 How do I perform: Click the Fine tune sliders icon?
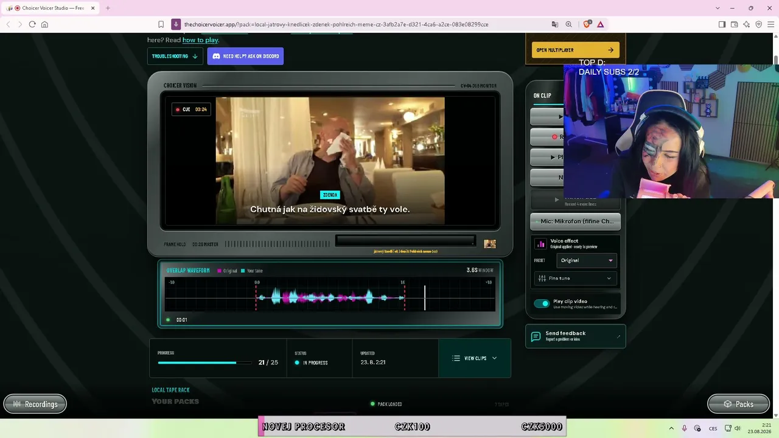(541, 279)
